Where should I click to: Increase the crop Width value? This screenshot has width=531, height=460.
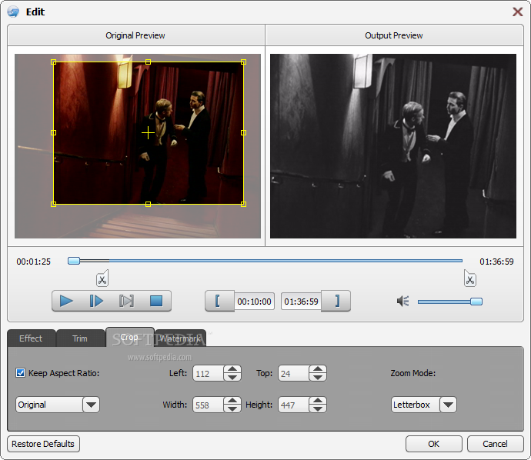click(232, 401)
